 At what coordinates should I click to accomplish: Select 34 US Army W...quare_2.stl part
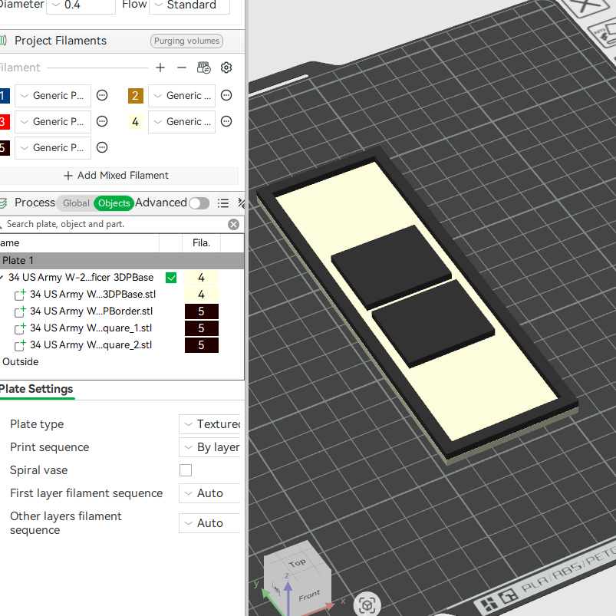[x=91, y=345]
